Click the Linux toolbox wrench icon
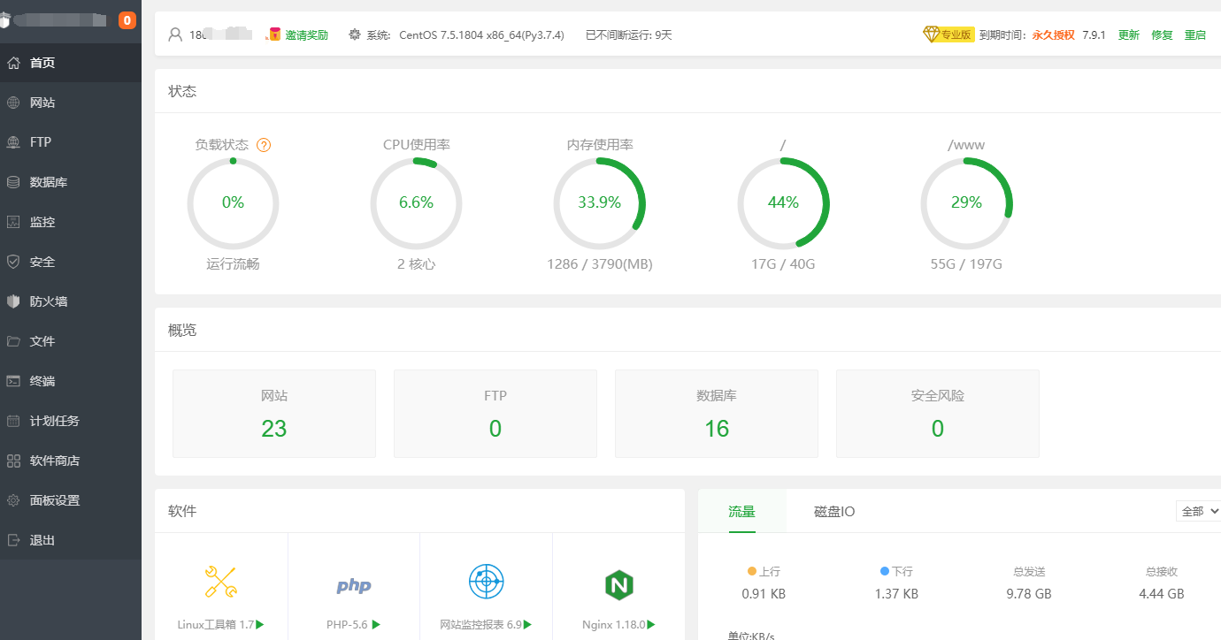Screen dimensions: 1221x640 220,583
